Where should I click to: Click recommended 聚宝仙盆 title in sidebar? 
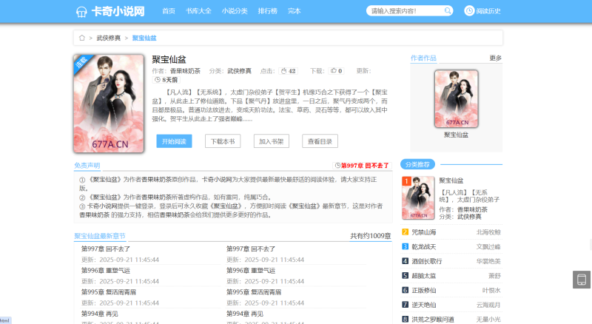pyautogui.click(x=451, y=180)
